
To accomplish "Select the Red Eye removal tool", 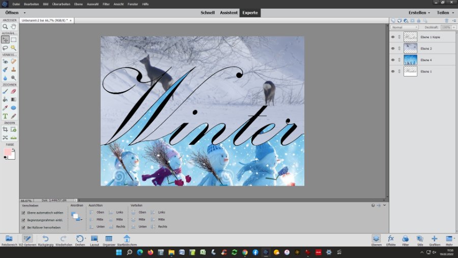I will point(5,61).
